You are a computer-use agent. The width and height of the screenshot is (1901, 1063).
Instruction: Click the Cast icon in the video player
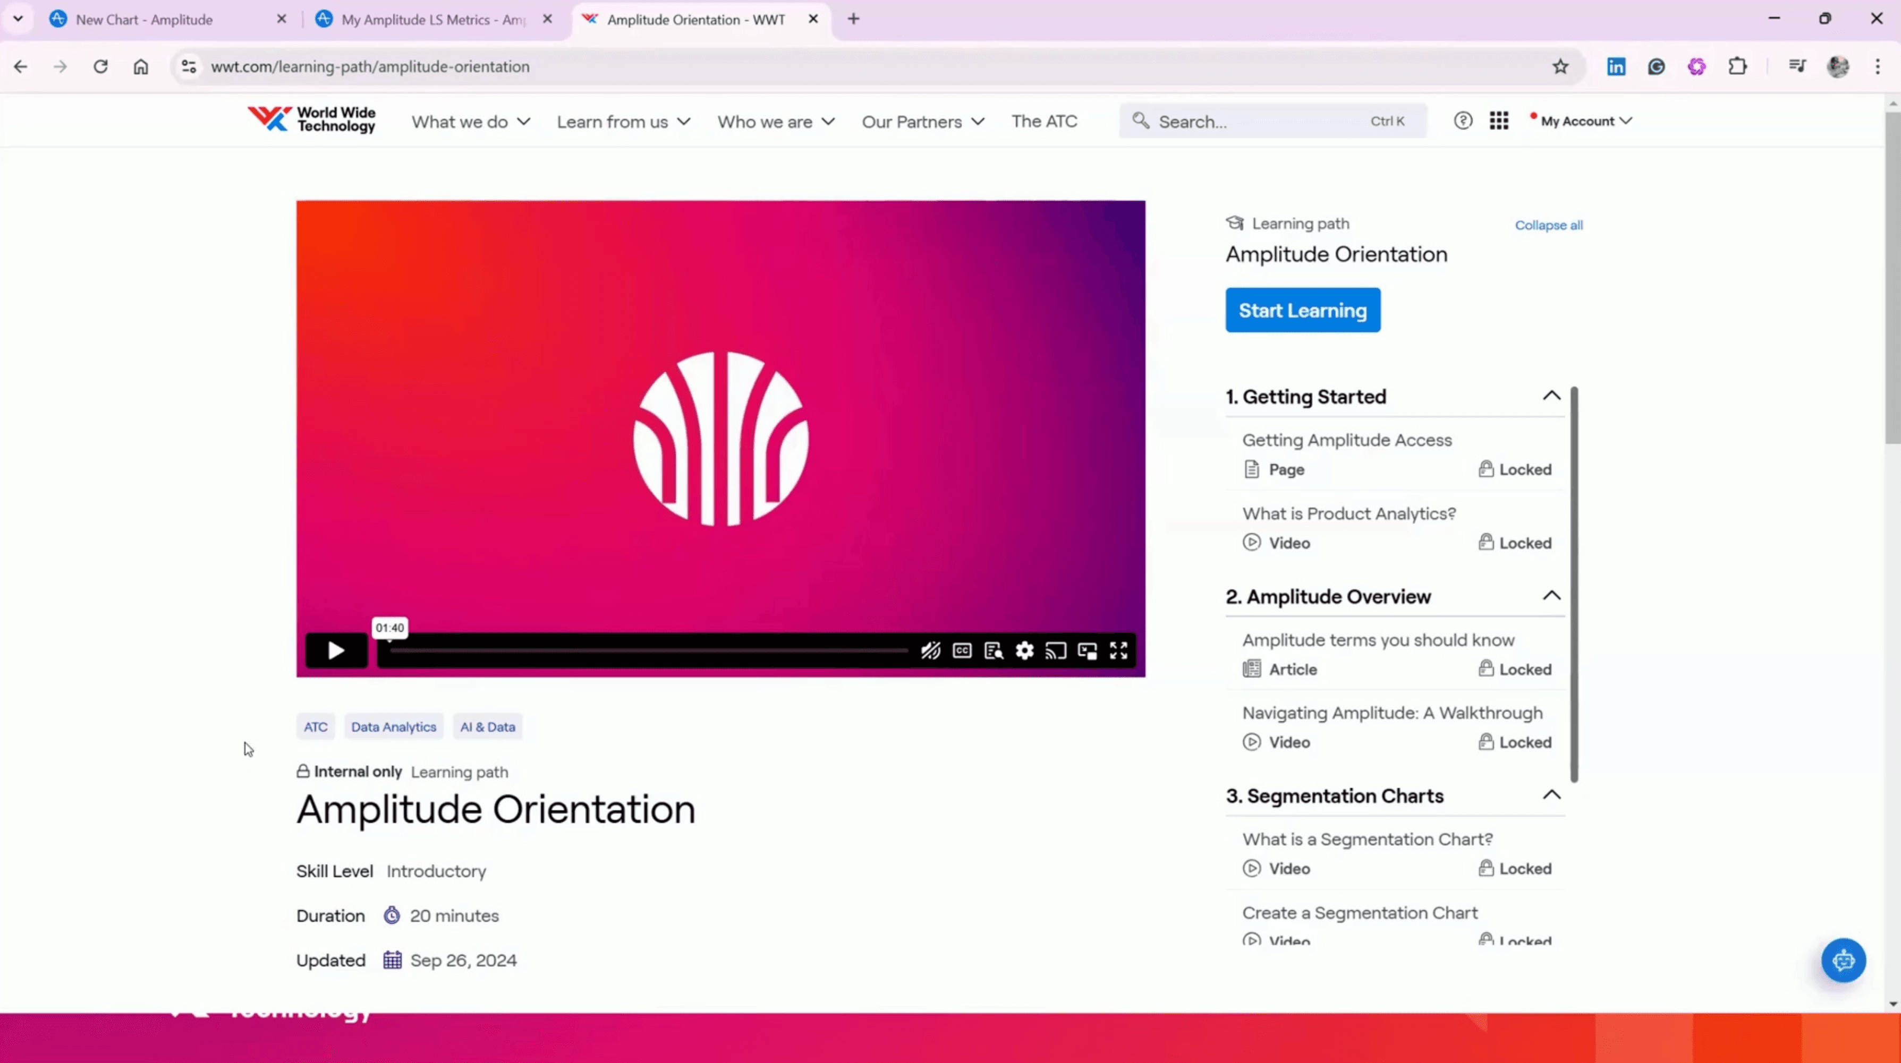coord(1055,650)
